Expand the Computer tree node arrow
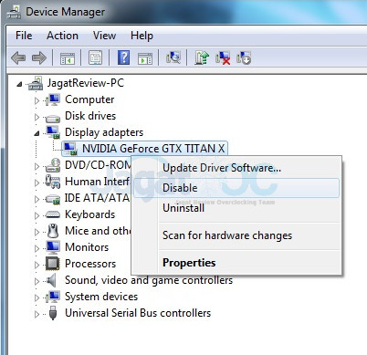 37,100
